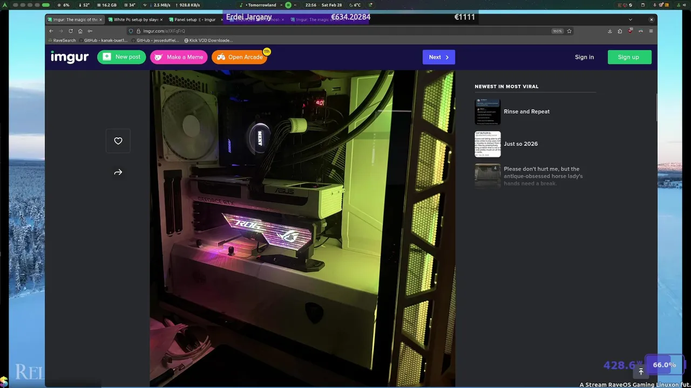
Task: Open the GitHub kanak-buet bookmark
Action: pos(102,40)
